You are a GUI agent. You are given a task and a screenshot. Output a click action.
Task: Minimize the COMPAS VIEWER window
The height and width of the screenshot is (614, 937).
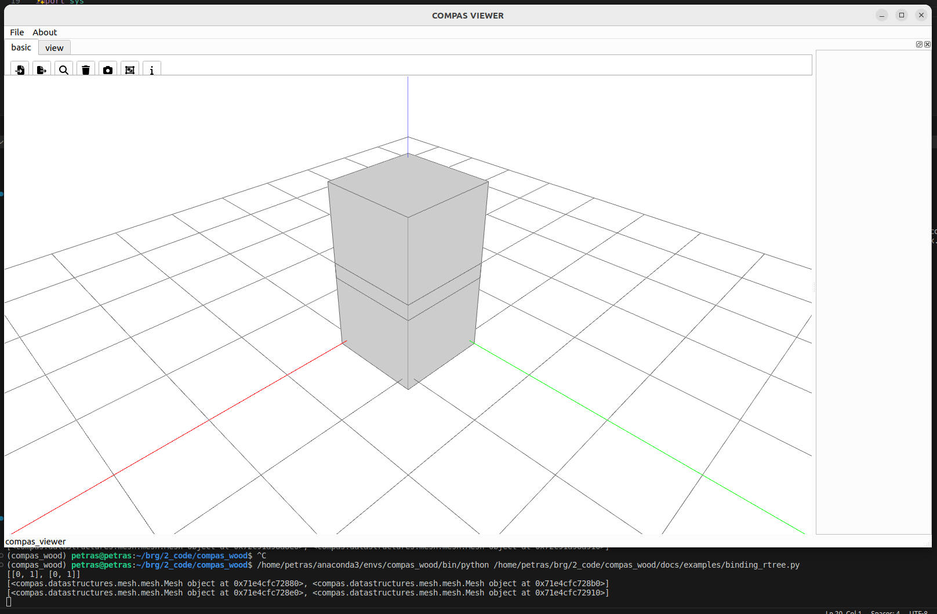[882, 15]
